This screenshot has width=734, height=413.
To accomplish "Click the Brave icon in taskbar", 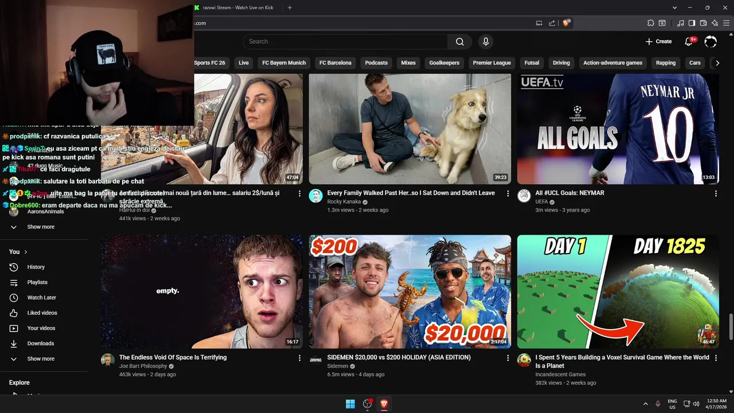I will [x=384, y=404].
